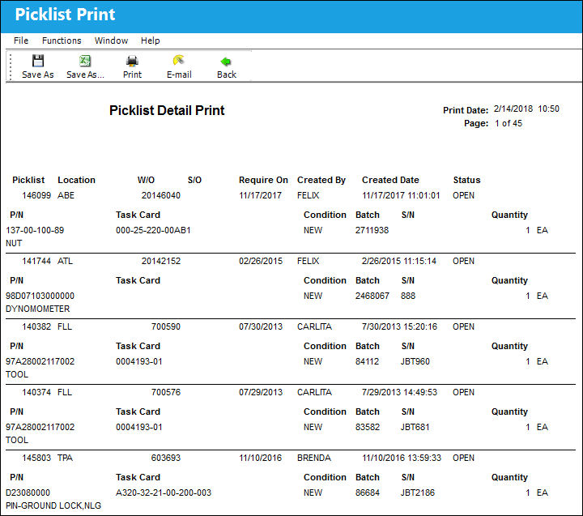Click the Save As floppy disk icon
Screen dimensions: 583x516
(38, 61)
